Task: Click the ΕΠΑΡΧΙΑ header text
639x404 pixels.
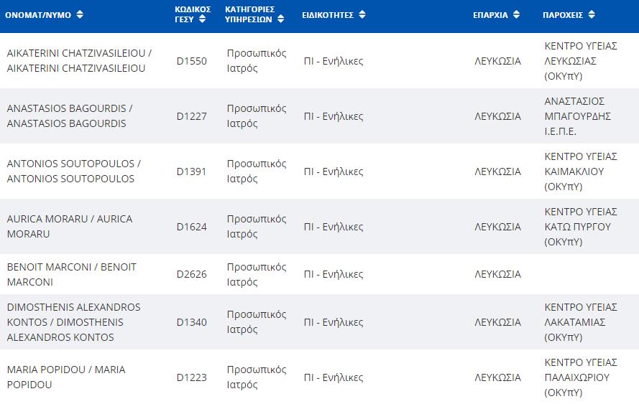Action: pos(490,15)
